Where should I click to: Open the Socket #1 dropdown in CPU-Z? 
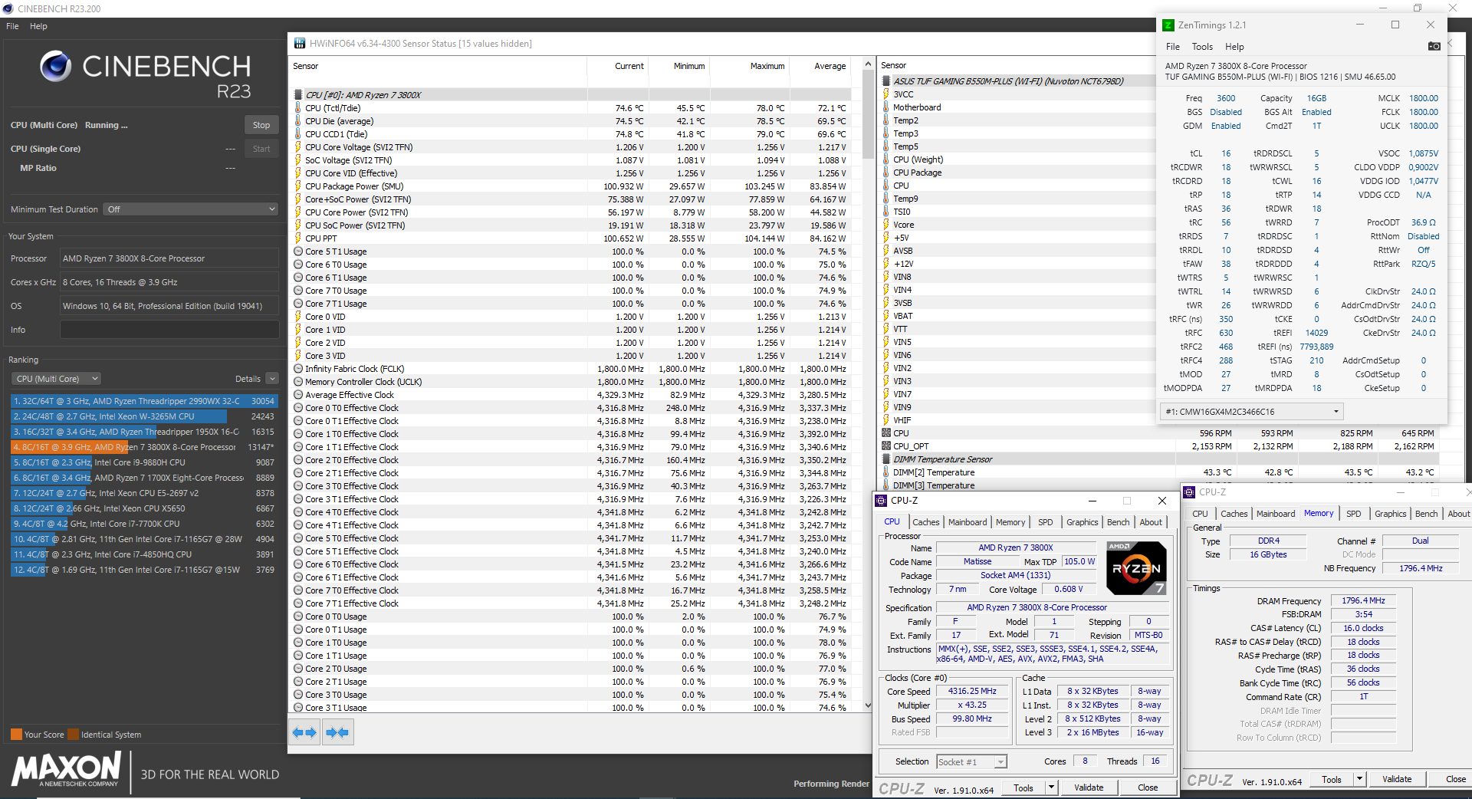tap(971, 761)
